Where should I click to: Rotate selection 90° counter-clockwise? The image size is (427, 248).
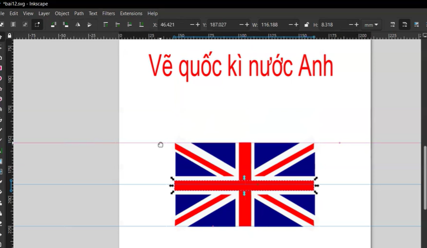pyautogui.click(x=53, y=24)
